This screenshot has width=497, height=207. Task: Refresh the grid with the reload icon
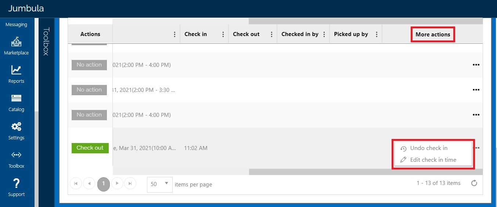coord(474,183)
